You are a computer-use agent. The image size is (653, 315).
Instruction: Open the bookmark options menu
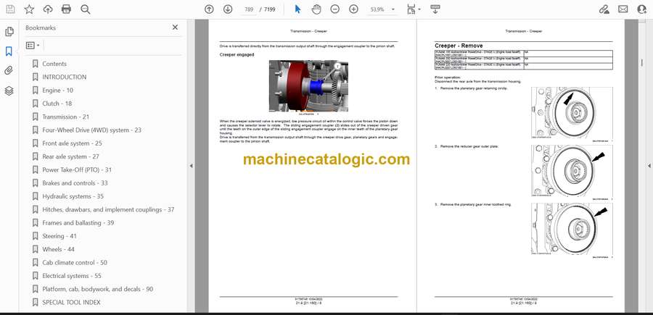point(33,46)
